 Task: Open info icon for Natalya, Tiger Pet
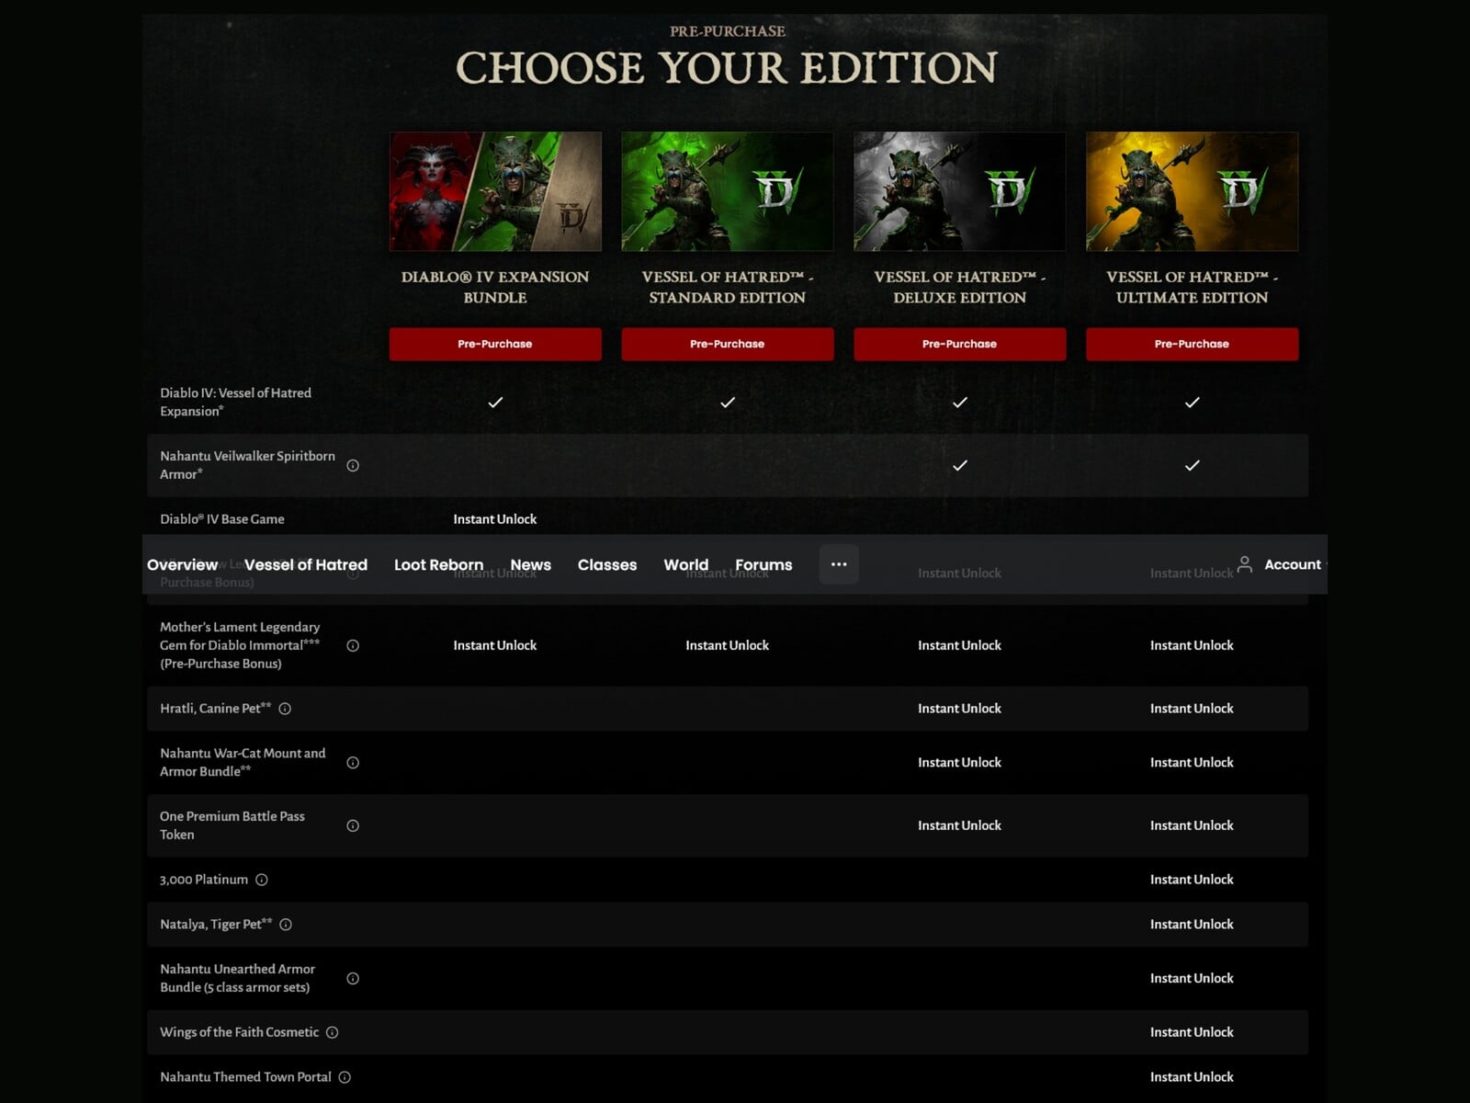click(286, 925)
